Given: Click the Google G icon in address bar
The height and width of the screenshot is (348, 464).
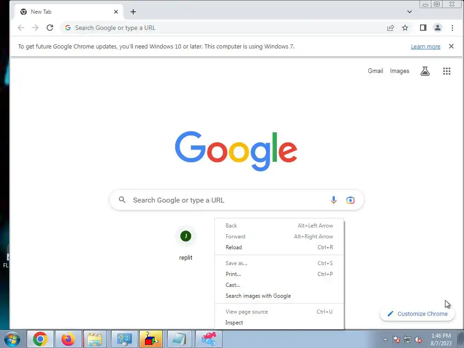Looking at the screenshot, I should (68, 28).
